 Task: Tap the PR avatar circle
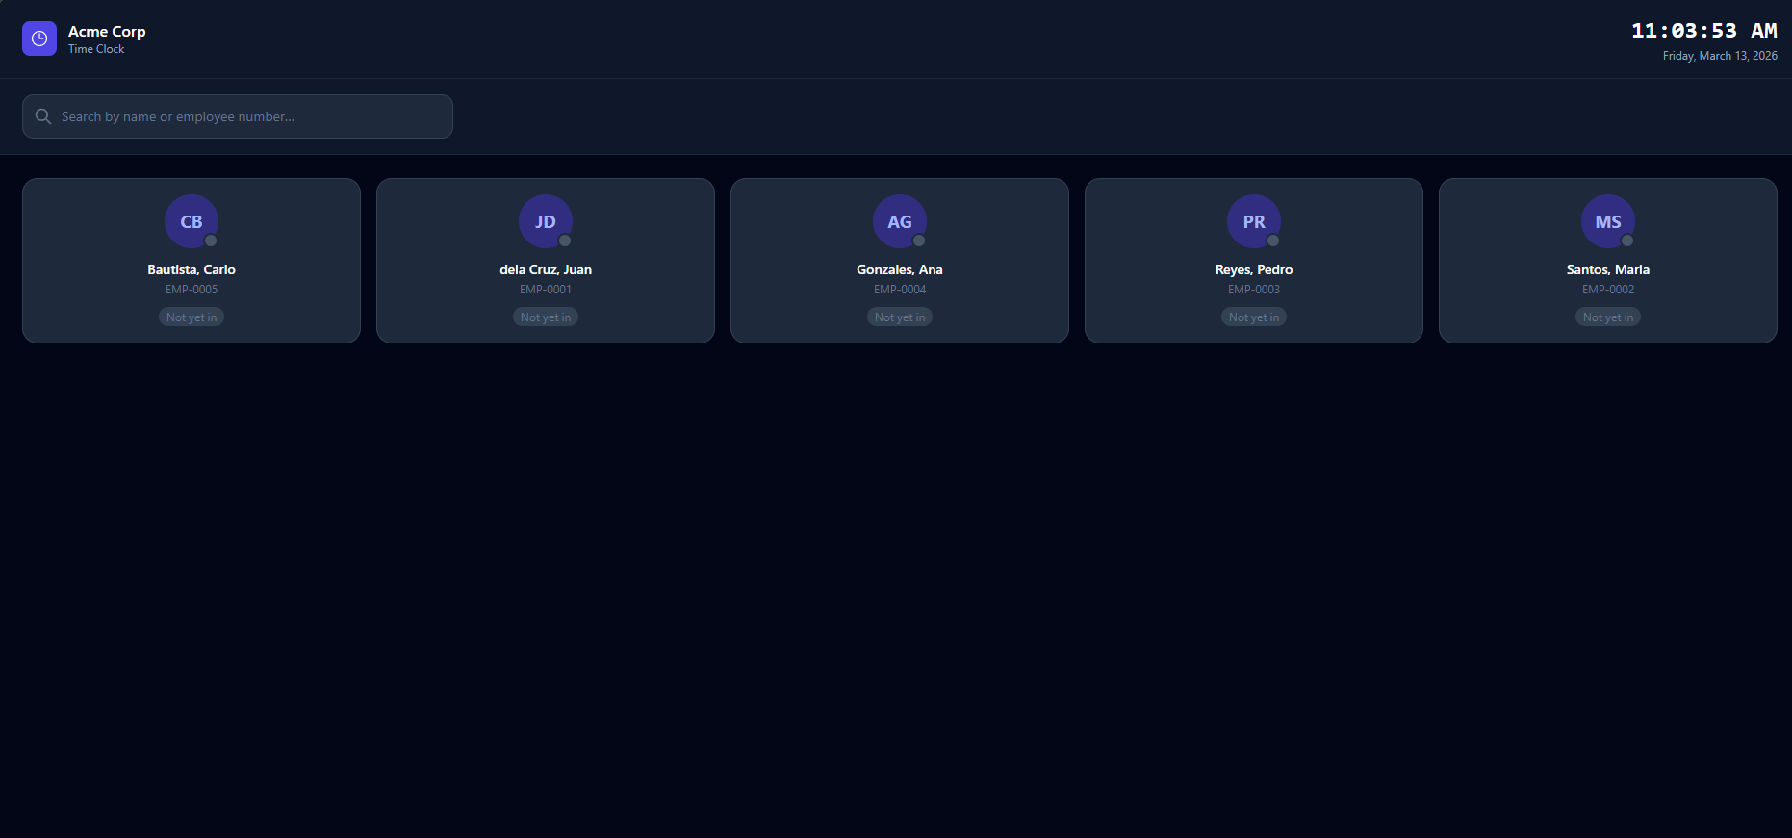tap(1253, 221)
